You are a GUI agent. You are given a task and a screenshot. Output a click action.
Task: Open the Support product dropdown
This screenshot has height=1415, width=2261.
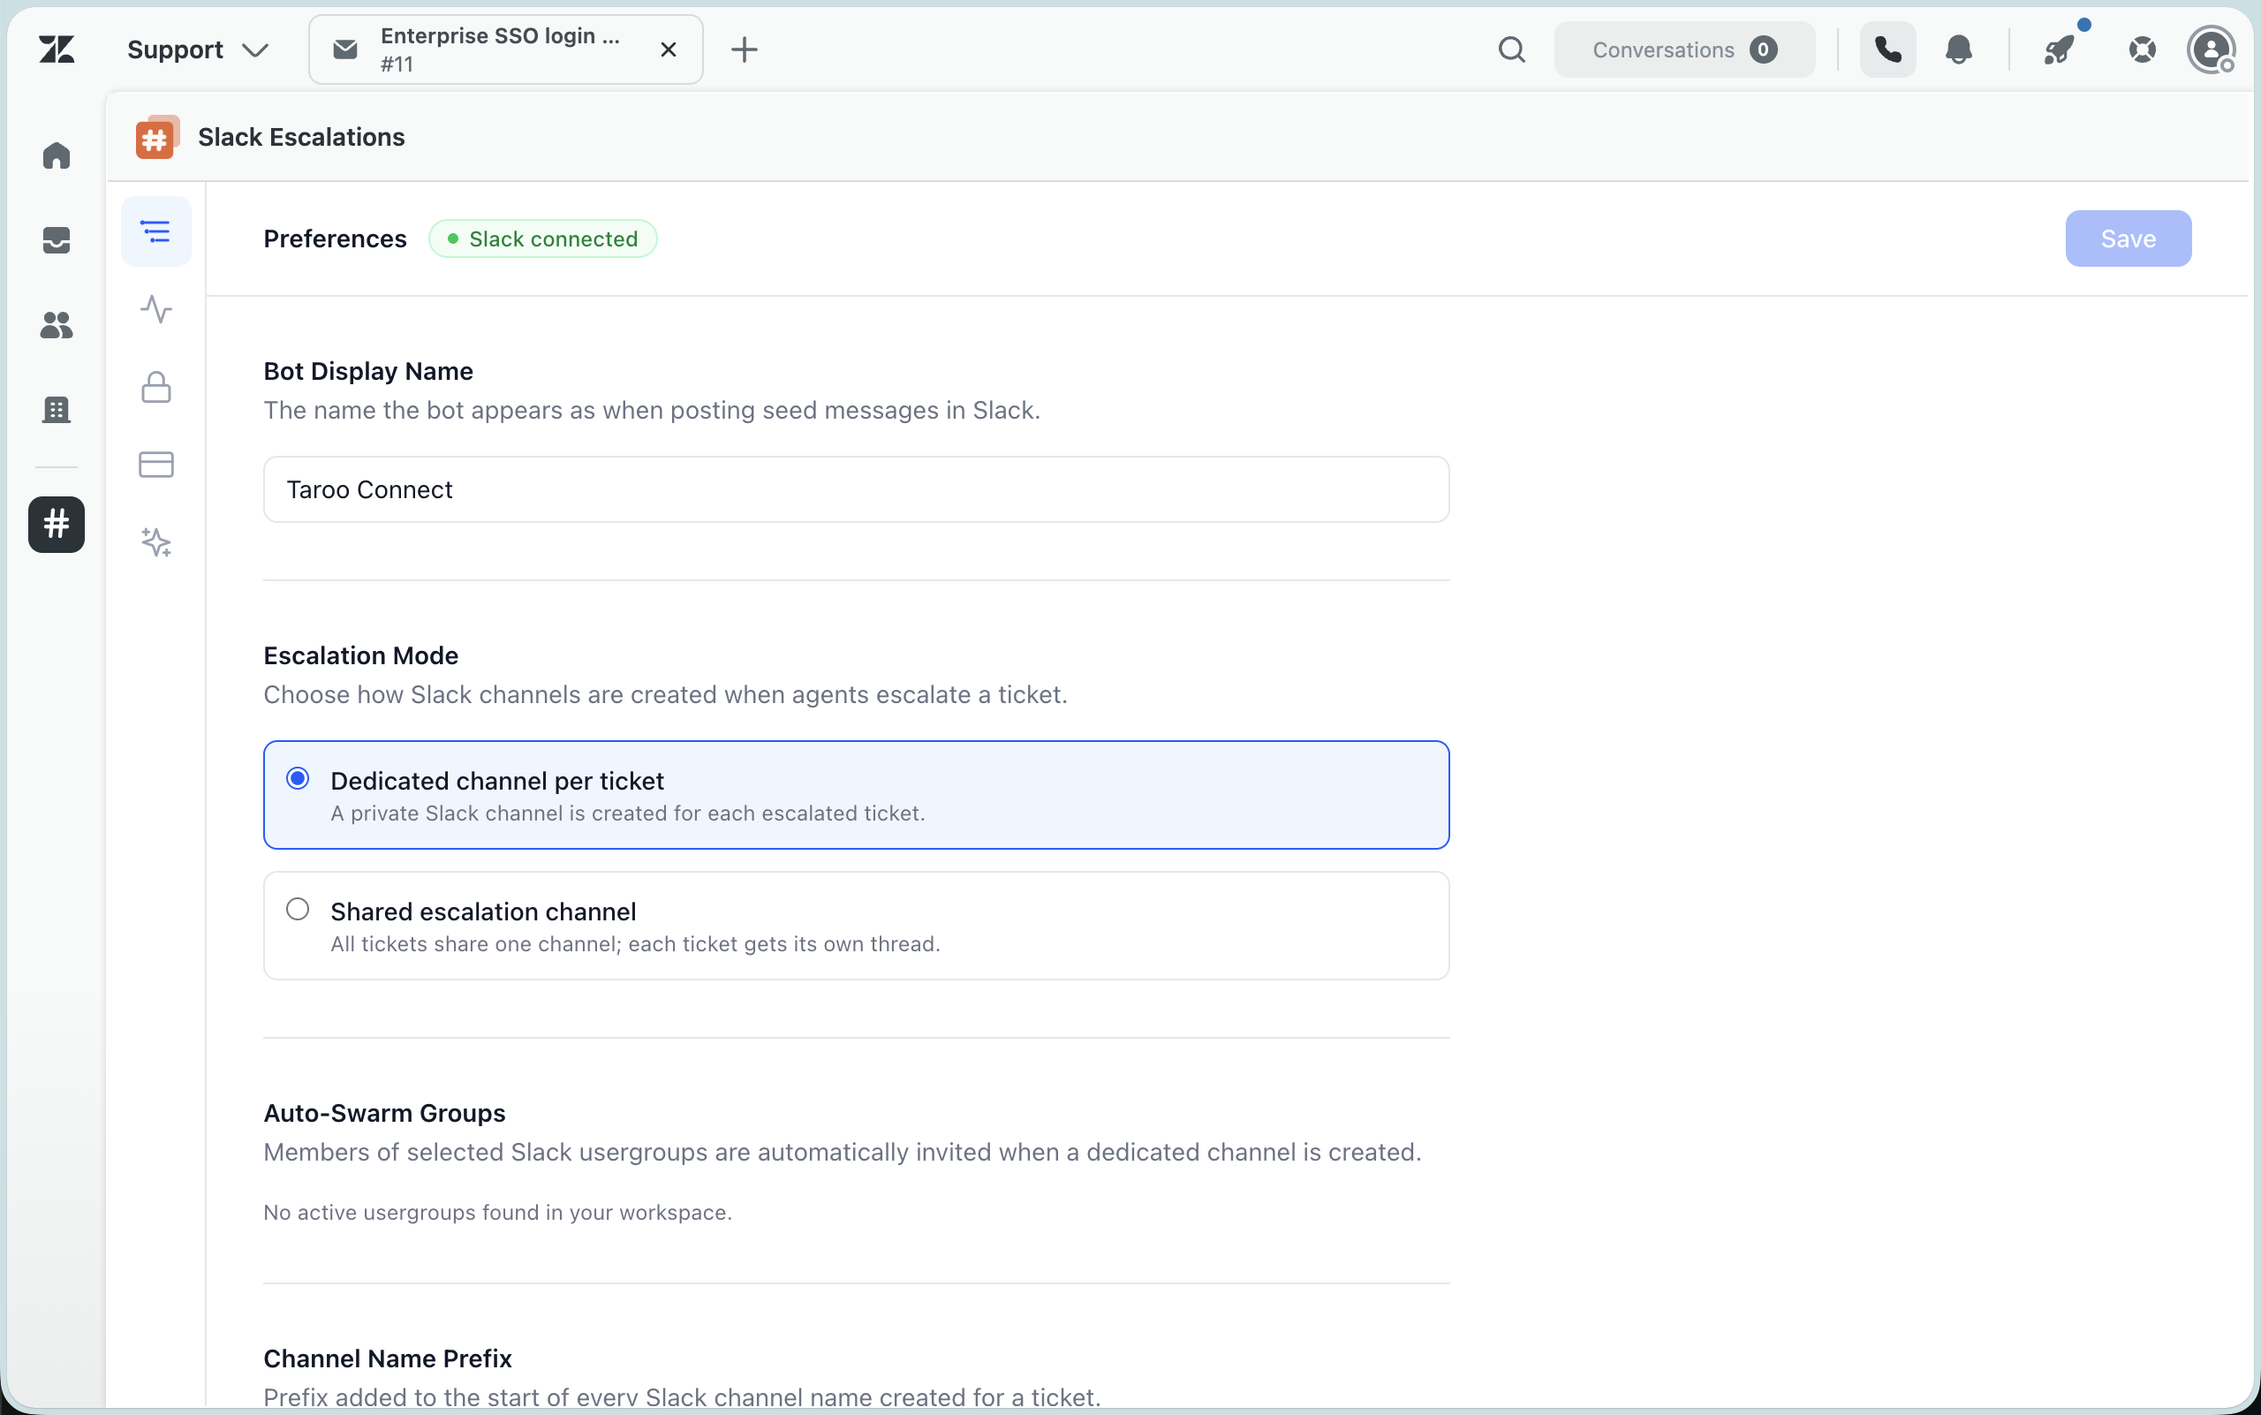point(198,49)
